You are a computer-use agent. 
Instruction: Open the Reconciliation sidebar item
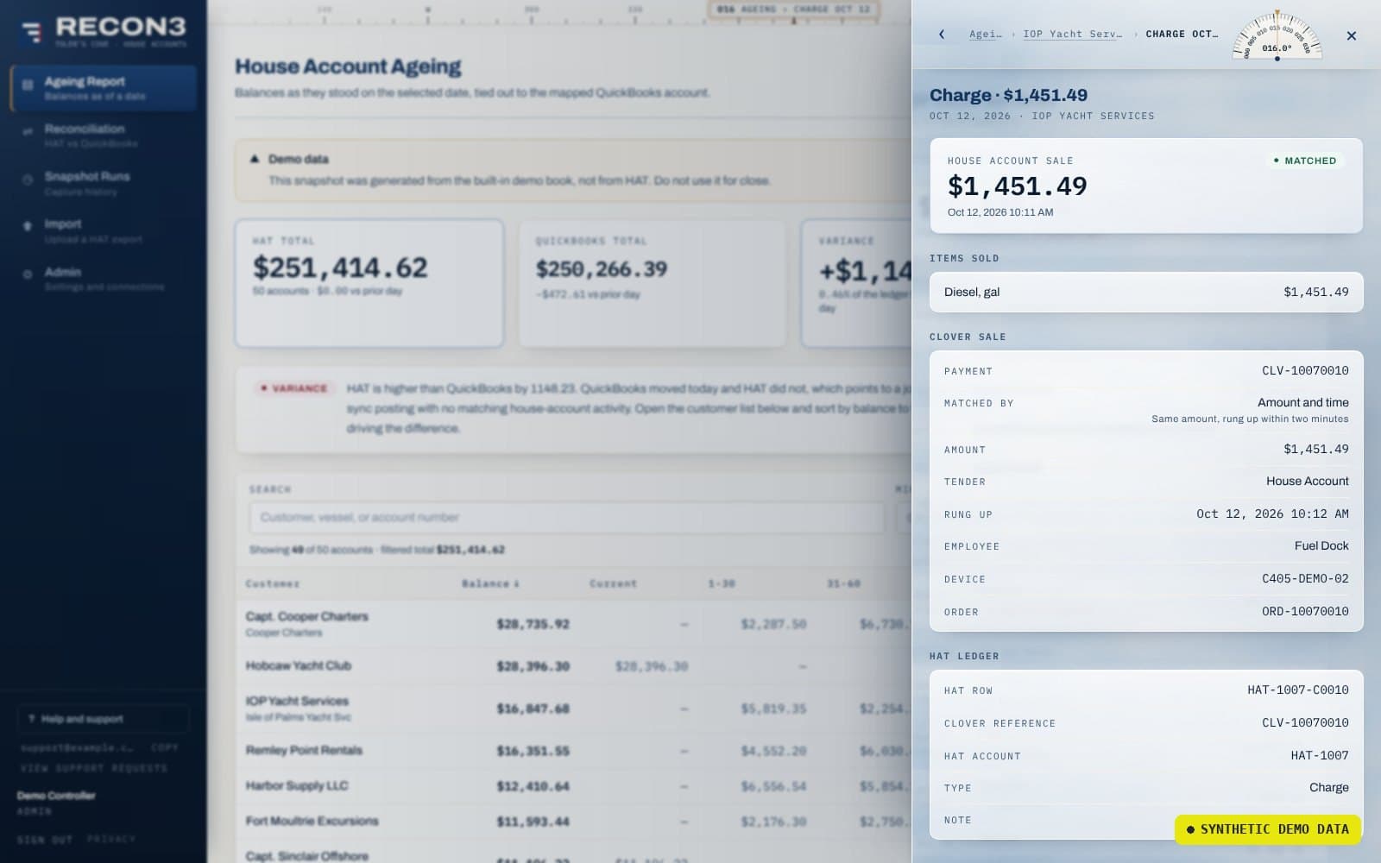coord(104,135)
